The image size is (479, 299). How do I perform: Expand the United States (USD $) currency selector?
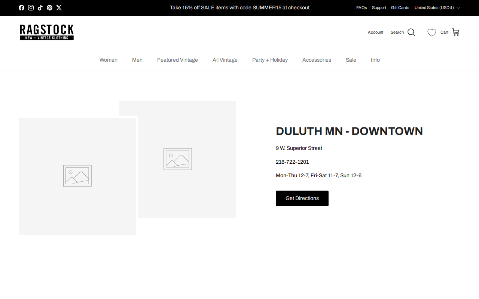click(437, 7)
